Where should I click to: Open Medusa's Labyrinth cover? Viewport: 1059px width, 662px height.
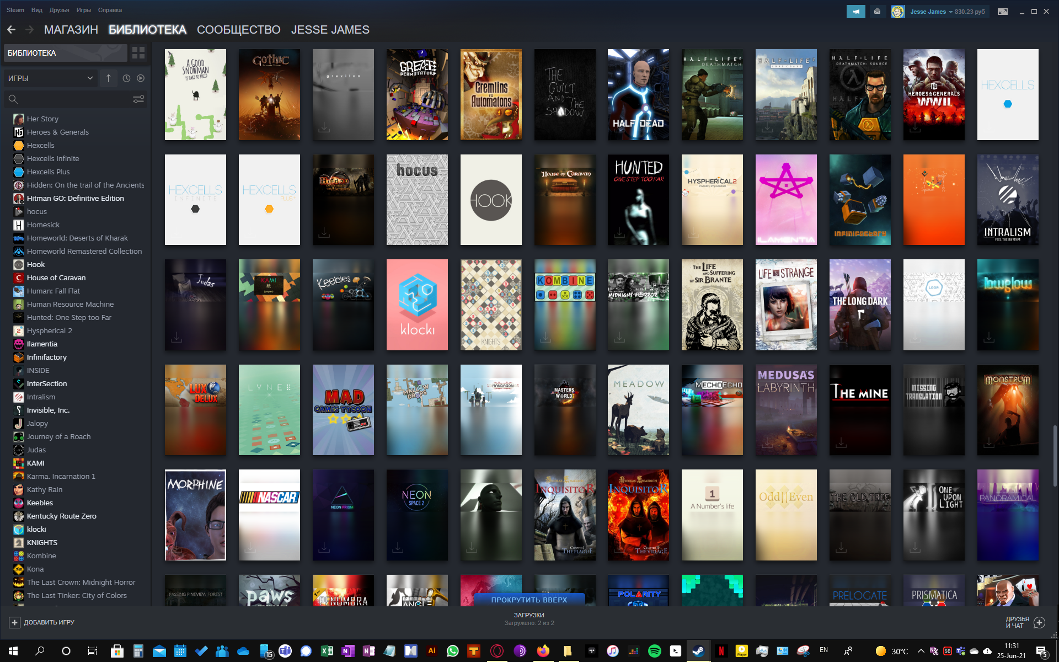coord(786,410)
